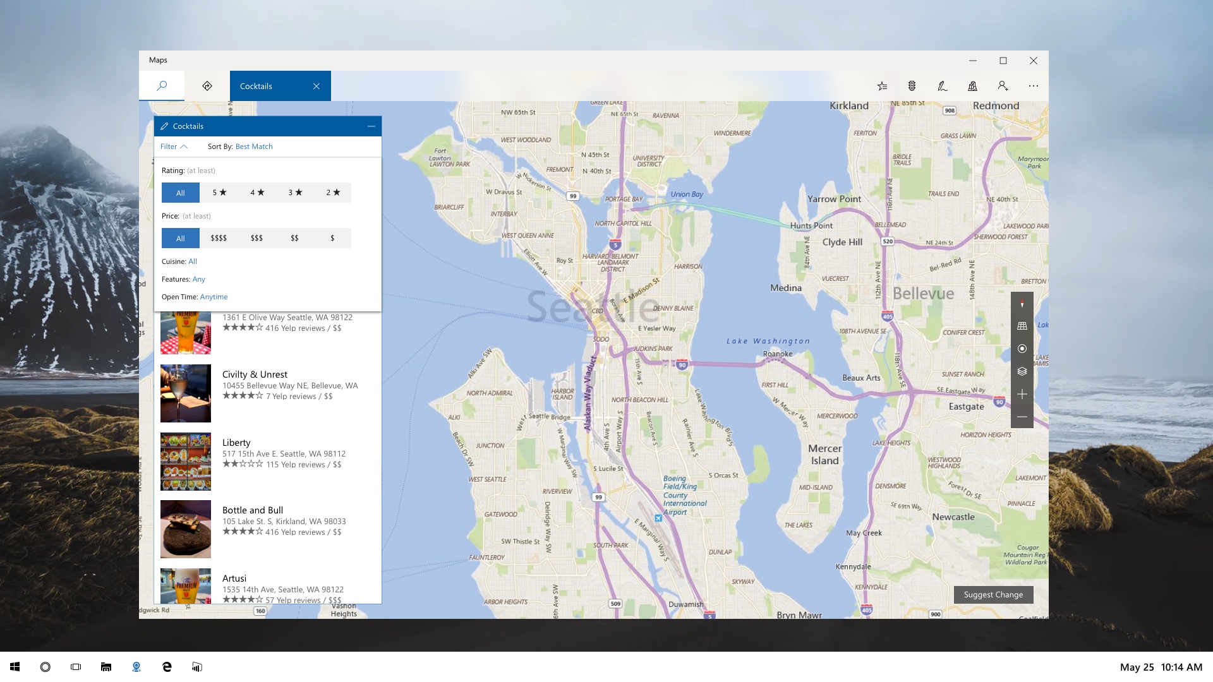This screenshot has width=1213, height=682.
Task: Close the Cocktails tab
Action: [317, 86]
